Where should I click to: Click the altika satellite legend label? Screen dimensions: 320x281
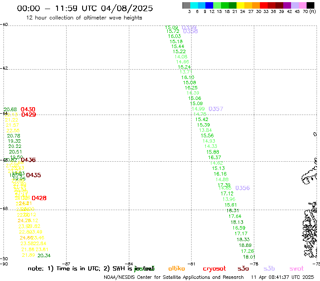point(176,268)
